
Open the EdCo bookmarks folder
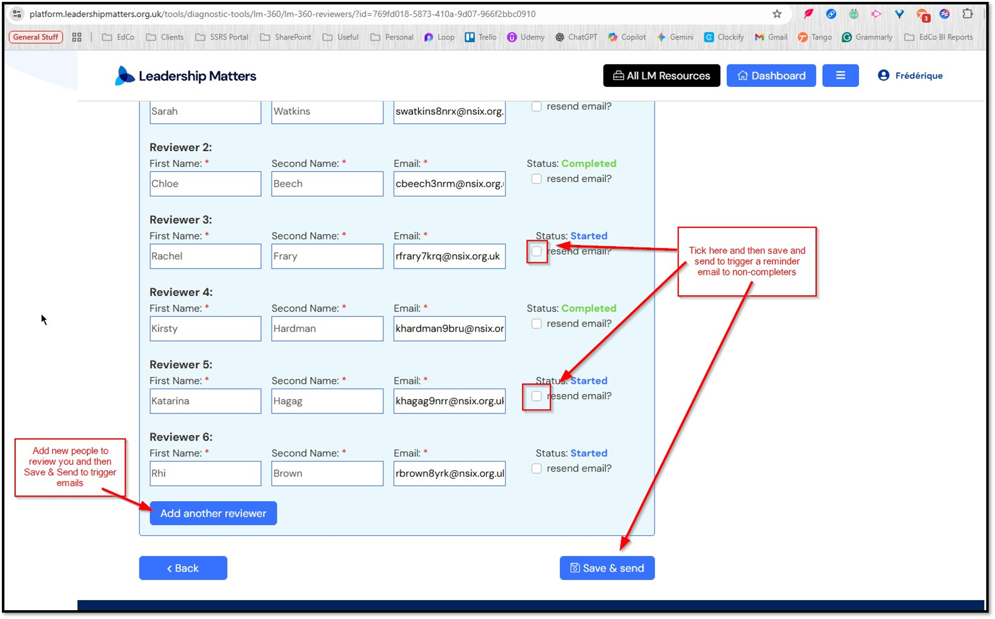pyautogui.click(x=119, y=37)
